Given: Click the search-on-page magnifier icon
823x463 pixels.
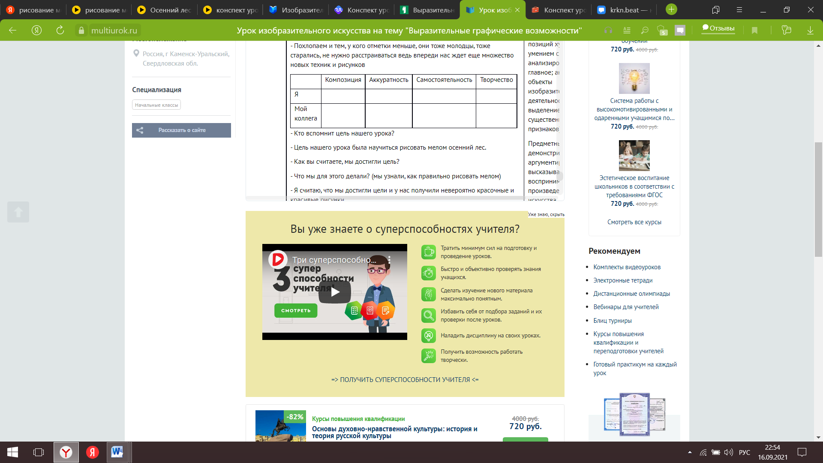Looking at the screenshot, I should [645, 30].
